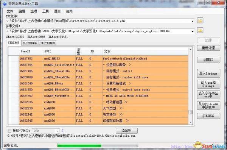Open the code page 252 dropdown
The height and width of the screenshot is (150, 227).
[x=58, y=131]
